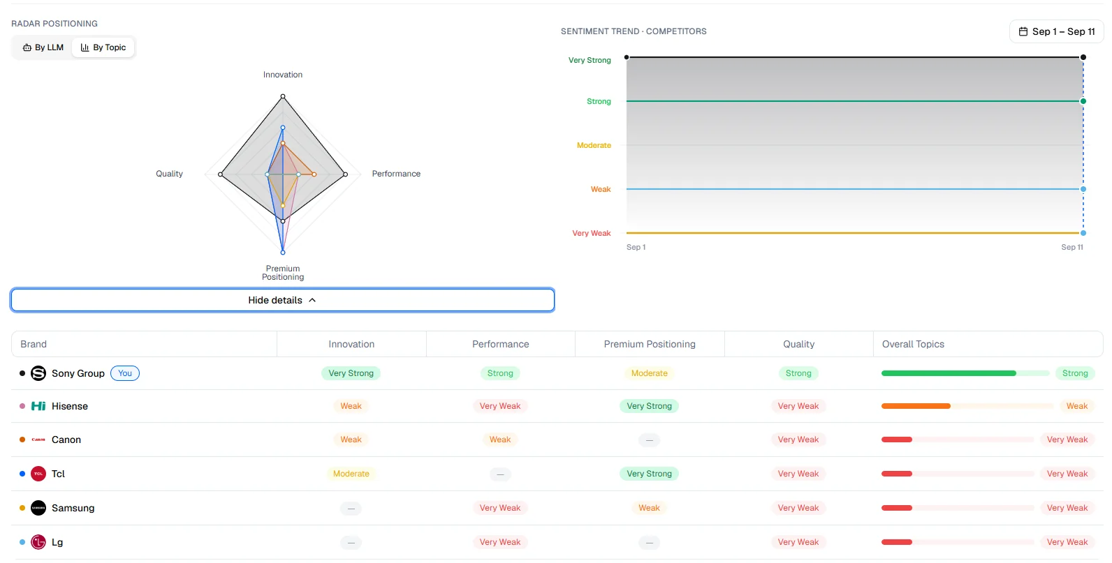
Task: Click the Sony Group brand logo
Action: coord(38,373)
